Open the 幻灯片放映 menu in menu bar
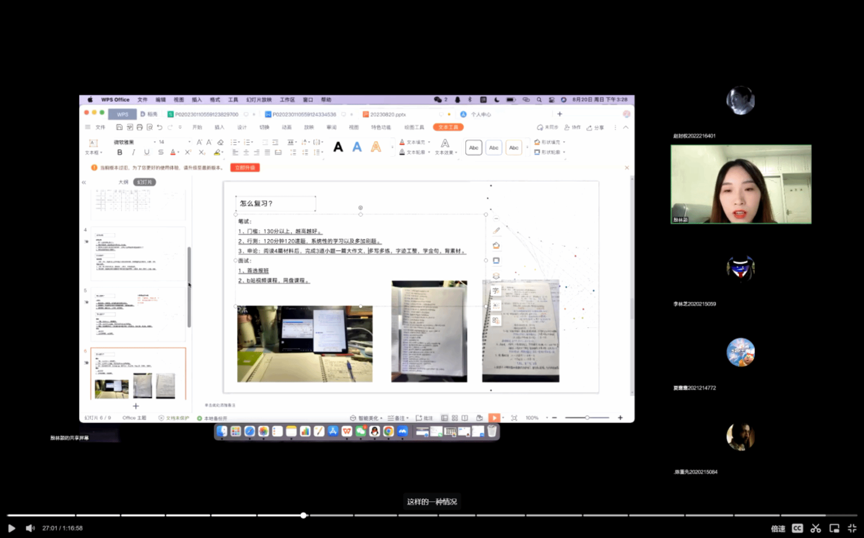 click(x=259, y=100)
